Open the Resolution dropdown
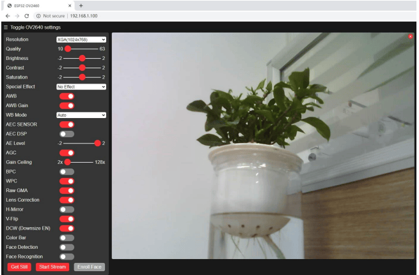The image size is (419, 275). (81, 40)
